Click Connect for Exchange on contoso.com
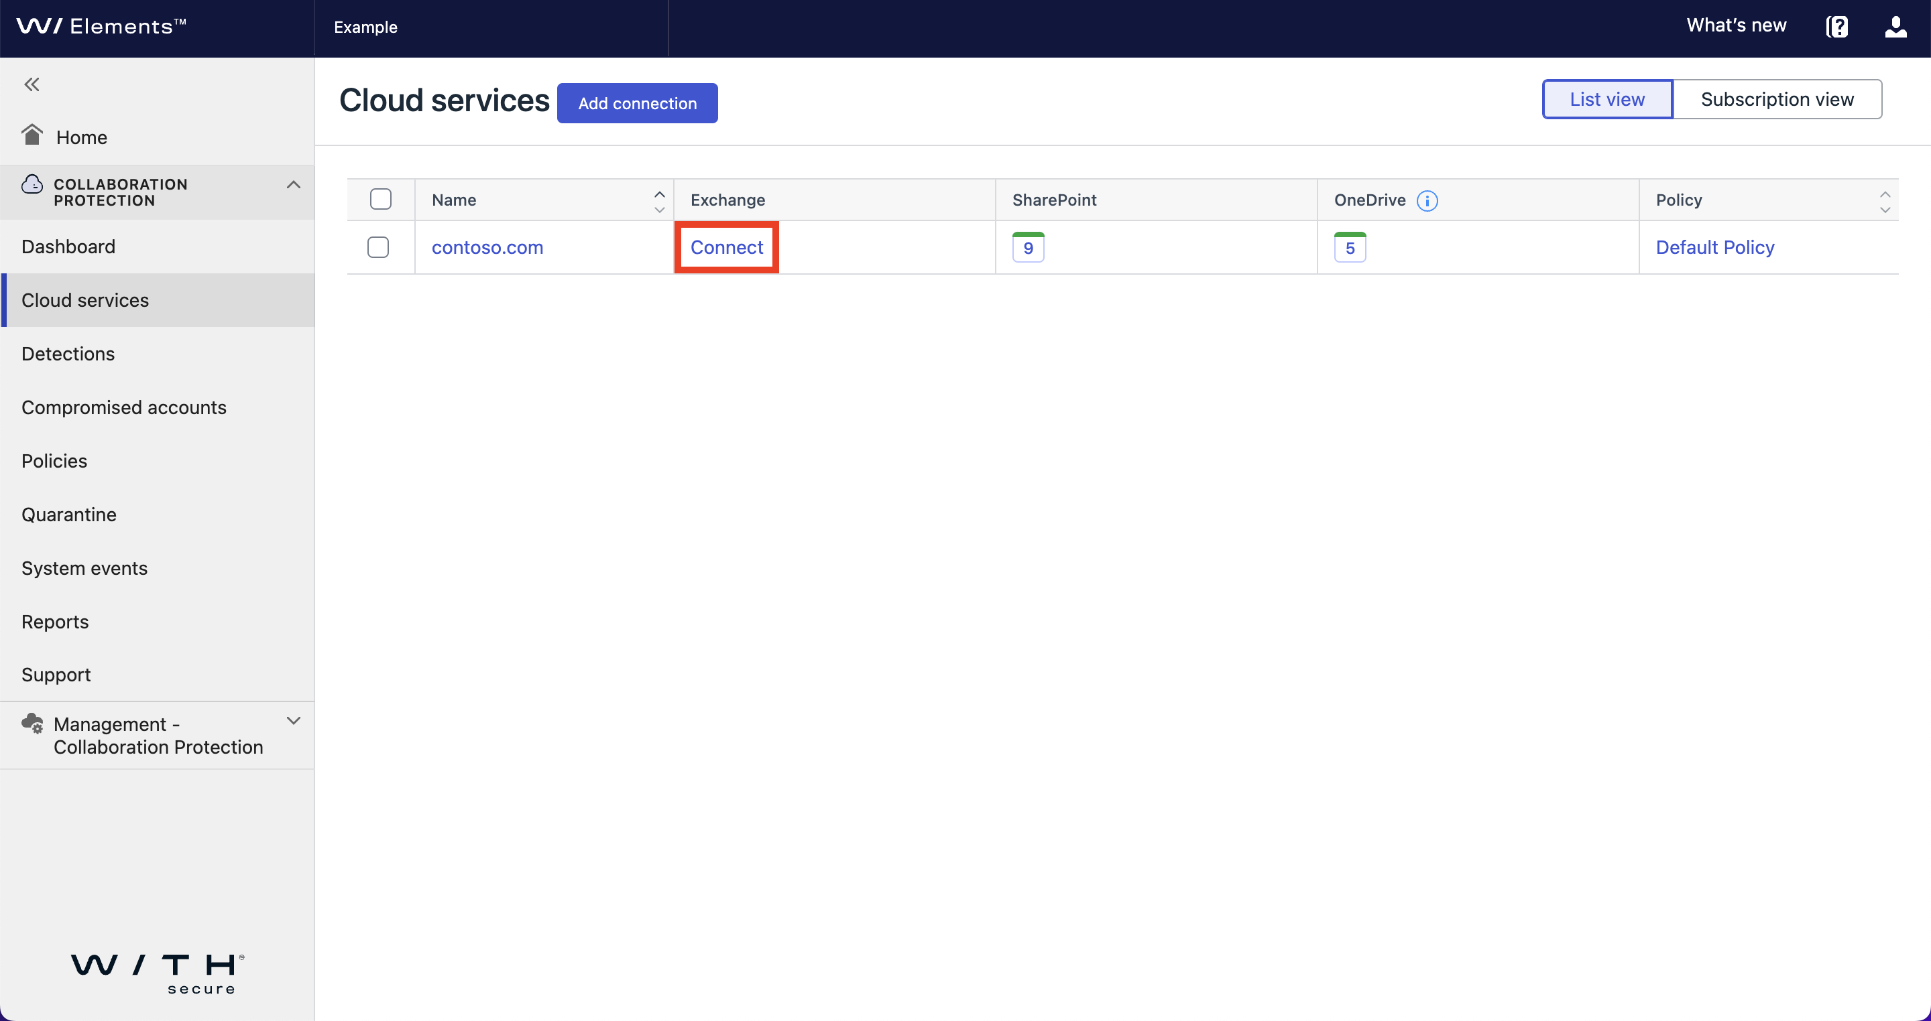Screen dimensions: 1931x1021 (x=726, y=247)
